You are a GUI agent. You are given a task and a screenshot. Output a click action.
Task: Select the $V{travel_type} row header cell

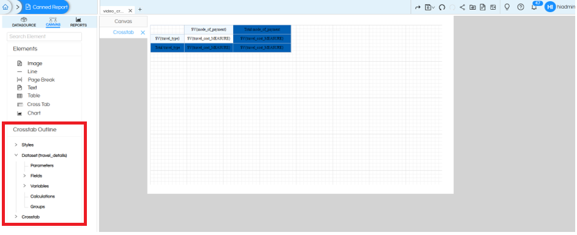(168, 38)
